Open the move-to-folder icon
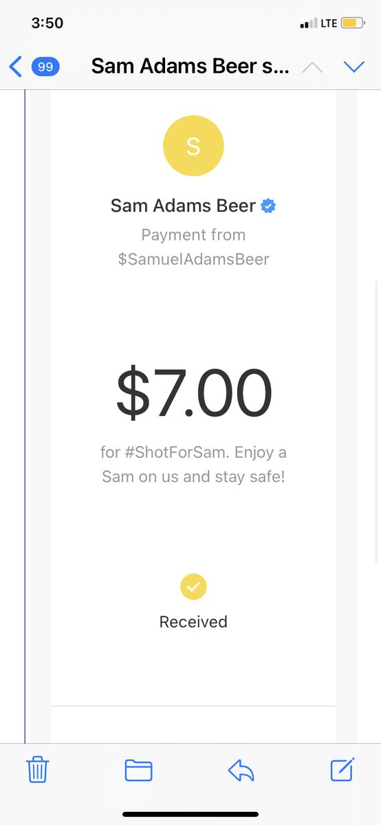This screenshot has width=381, height=825. [138, 770]
